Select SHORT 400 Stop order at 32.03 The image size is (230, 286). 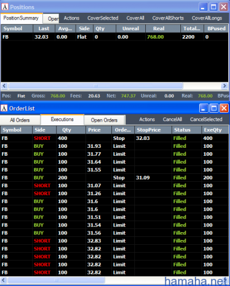114,138
